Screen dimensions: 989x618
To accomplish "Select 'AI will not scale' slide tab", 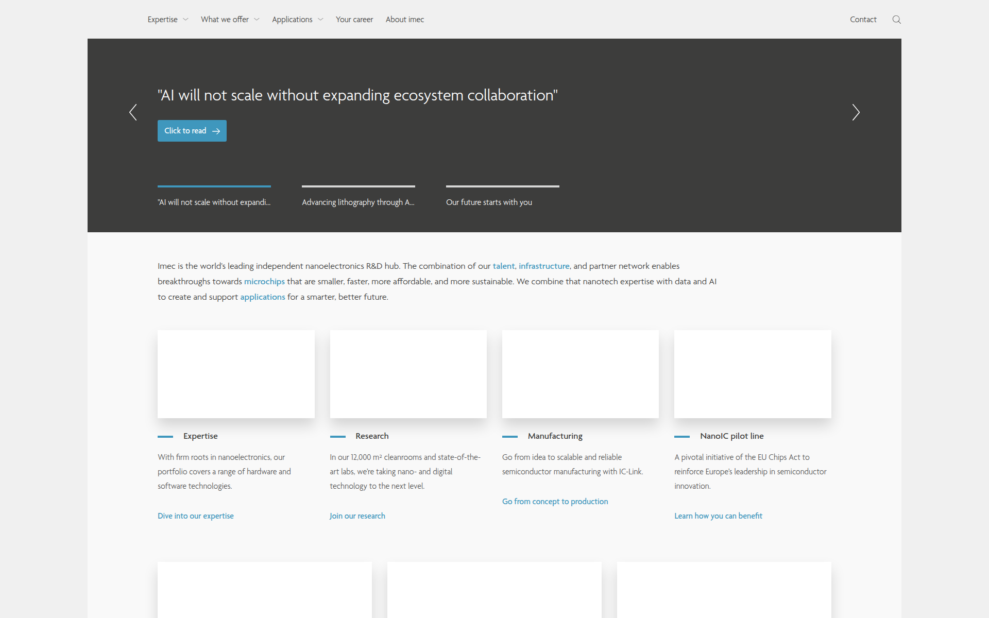I will coord(214,197).
